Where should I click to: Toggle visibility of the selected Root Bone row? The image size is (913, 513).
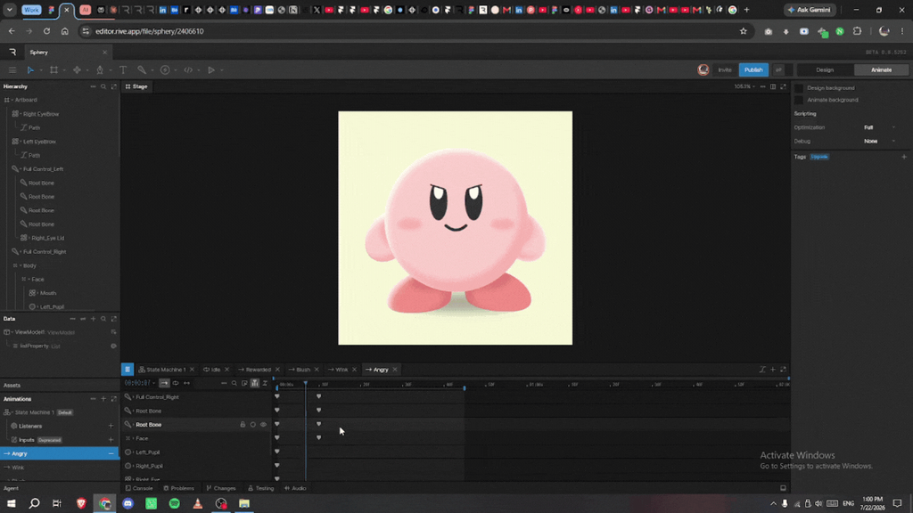pos(263,425)
